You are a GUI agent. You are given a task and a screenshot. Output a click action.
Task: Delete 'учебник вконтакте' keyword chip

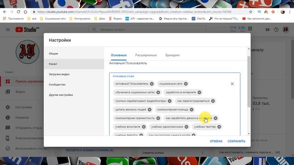click(x=144, y=127)
